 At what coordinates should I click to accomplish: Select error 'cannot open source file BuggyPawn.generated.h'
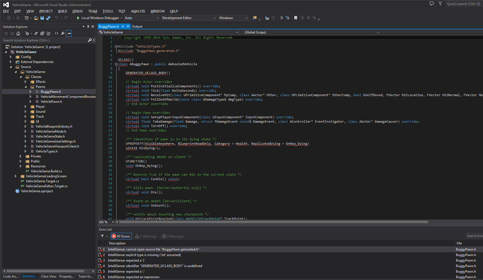(153, 249)
